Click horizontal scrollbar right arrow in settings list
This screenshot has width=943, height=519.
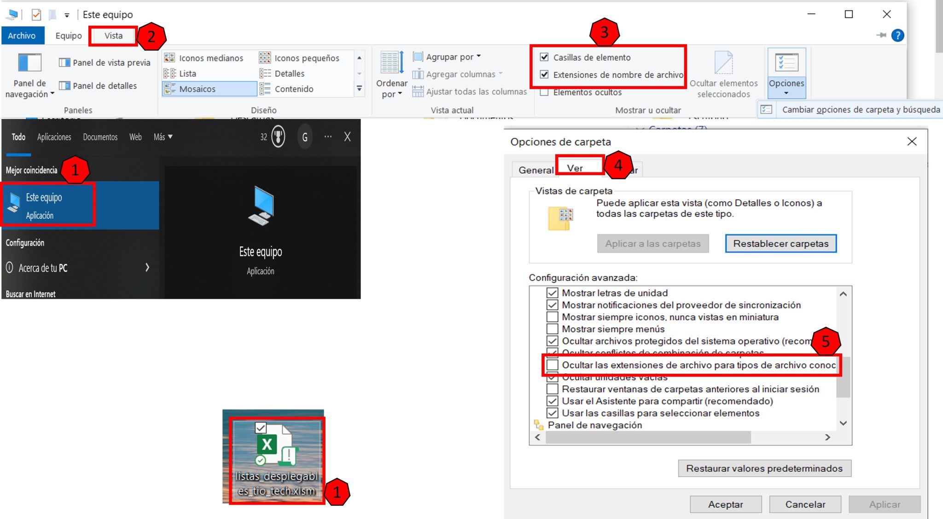pyautogui.click(x=828, y=437)
